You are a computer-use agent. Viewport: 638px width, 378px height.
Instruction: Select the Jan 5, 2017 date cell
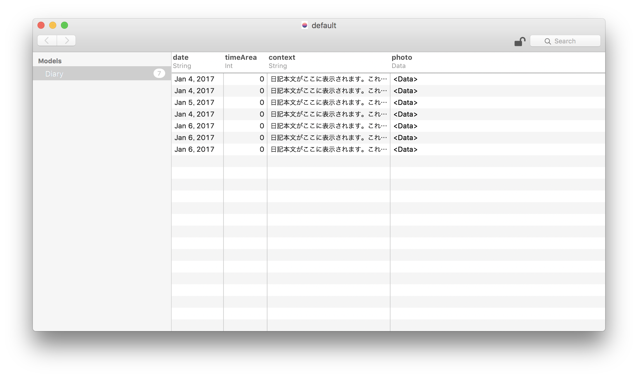click(x=195, y=103)
